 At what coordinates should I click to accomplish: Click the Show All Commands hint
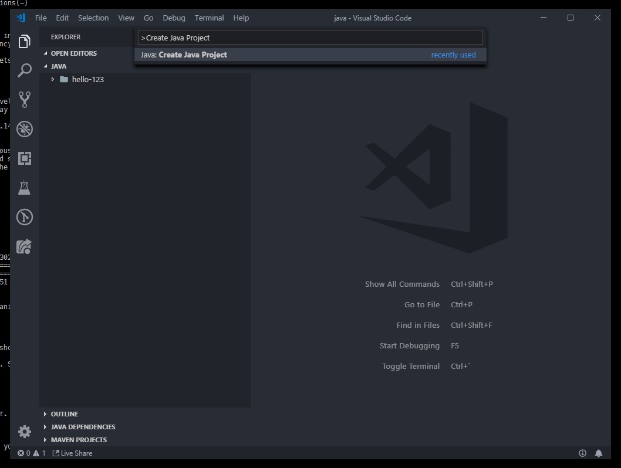[x=402, y=284]
